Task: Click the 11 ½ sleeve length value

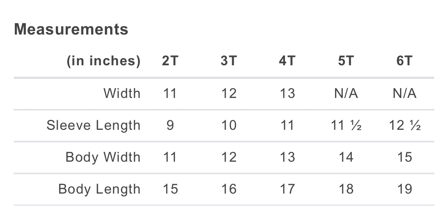Action: pyautogui.click(x=346, y=125)
